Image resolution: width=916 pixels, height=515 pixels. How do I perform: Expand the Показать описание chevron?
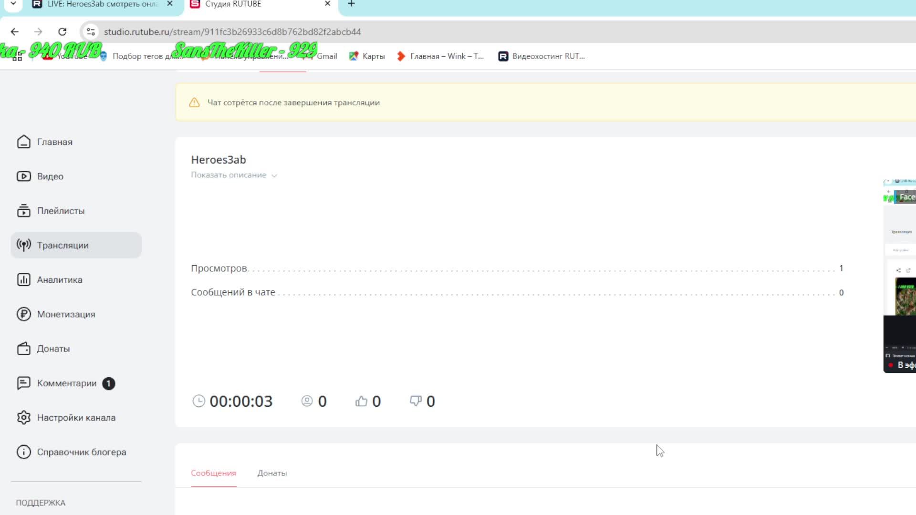click(274, 175)
